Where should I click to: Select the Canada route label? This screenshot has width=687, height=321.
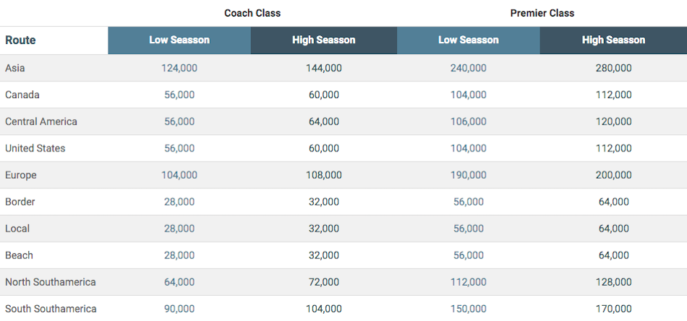[22, 94]
